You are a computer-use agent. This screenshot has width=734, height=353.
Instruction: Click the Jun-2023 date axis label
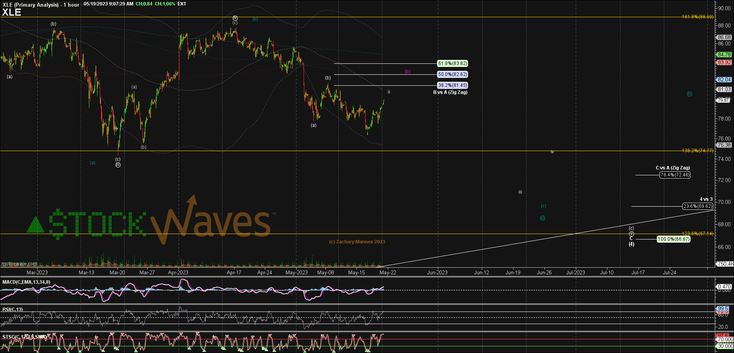pos(437,272)
